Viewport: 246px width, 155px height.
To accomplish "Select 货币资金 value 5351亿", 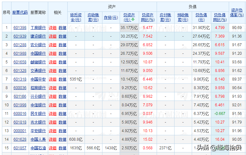I will tap(76, 79).
